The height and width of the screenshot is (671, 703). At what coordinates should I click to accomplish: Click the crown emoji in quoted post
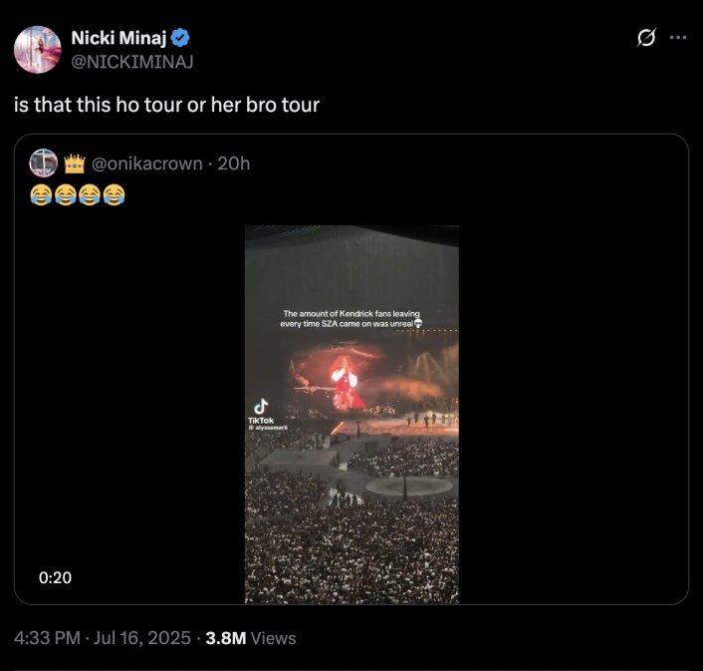(76, 164)
